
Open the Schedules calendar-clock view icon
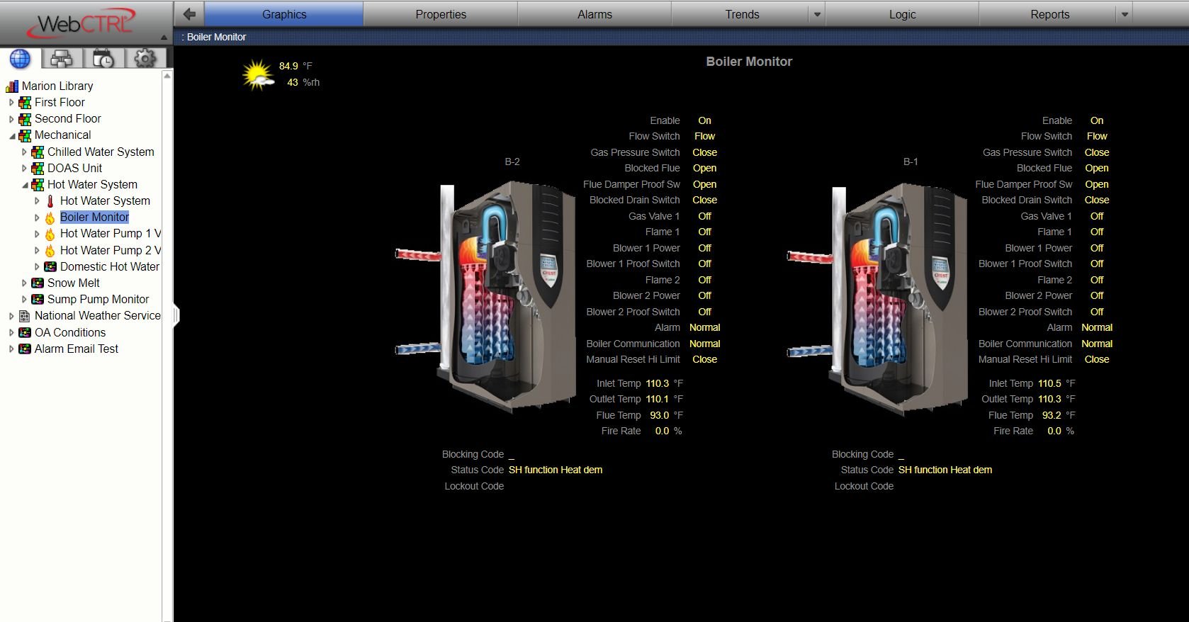point(103,59)
